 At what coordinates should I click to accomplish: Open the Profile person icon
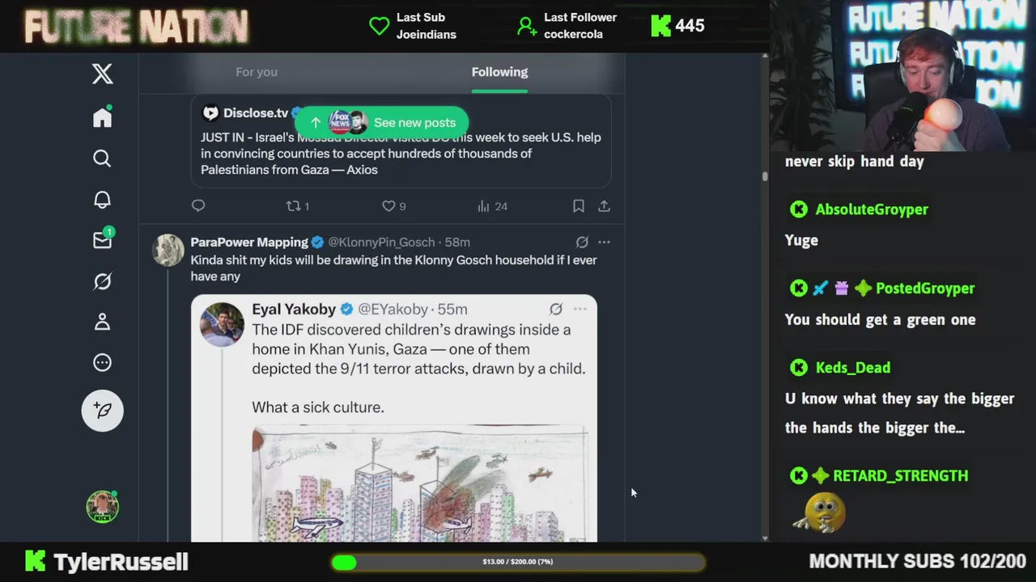tap(102, 322)
